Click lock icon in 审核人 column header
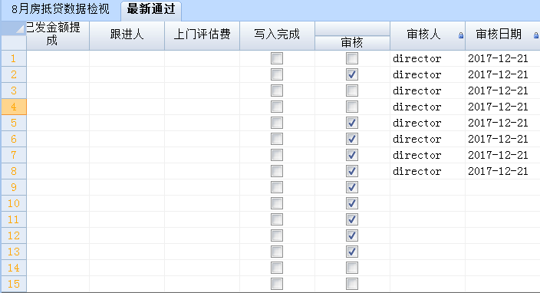 pyautogui.click(x=461, y=35)
